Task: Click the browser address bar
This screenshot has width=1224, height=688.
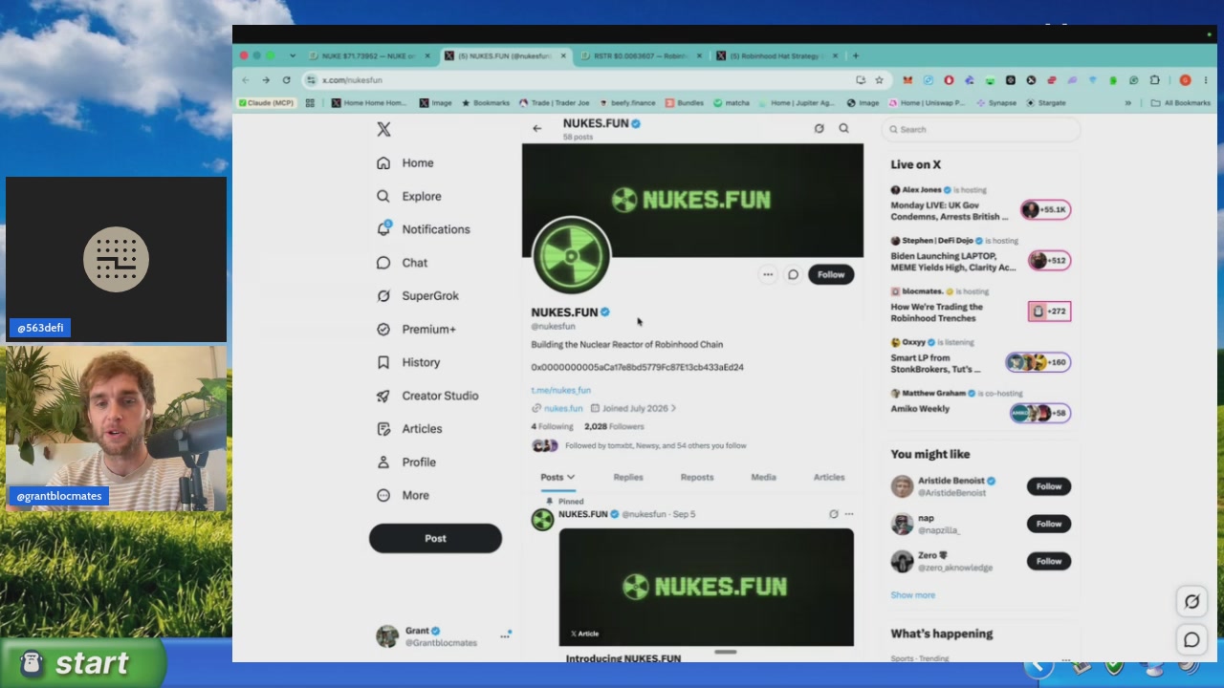Action: [583, 80]
